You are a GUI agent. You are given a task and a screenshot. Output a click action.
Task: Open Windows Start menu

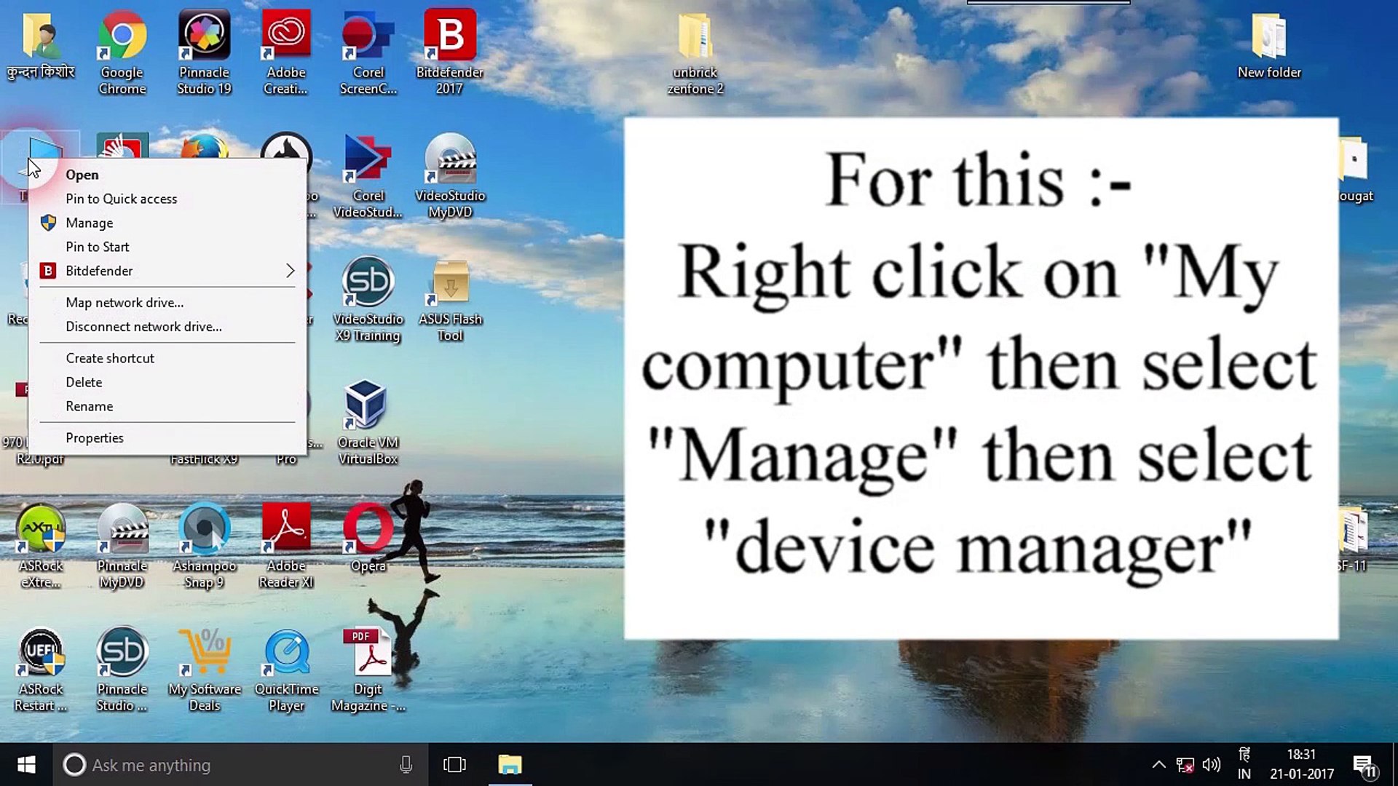(26, 765)
